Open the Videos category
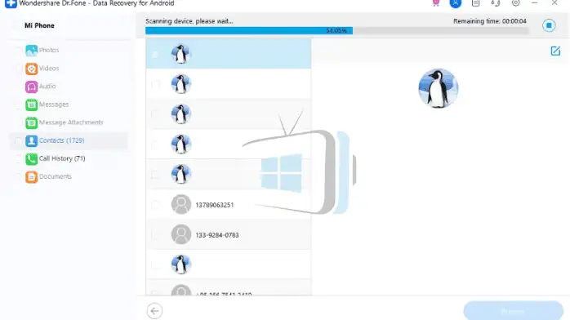Viewport: 570px width, 320px height. tap(49, 69)
